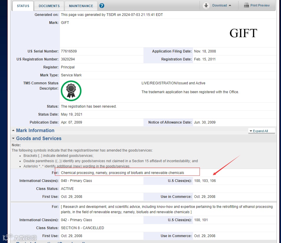This screenshot has width=281, height=243.
Task: Select application filing date Nov. 18, 2008
Action: (x=205, y=51)
